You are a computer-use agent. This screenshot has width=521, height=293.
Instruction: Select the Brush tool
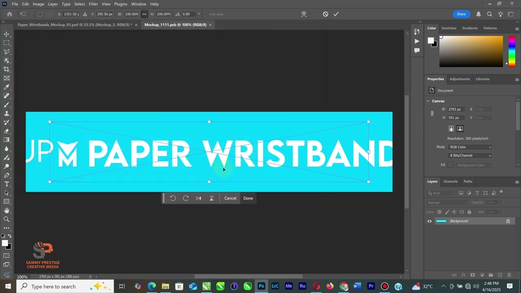7,105
